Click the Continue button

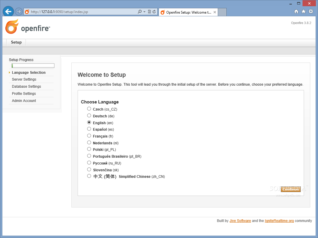click(291, 189)
